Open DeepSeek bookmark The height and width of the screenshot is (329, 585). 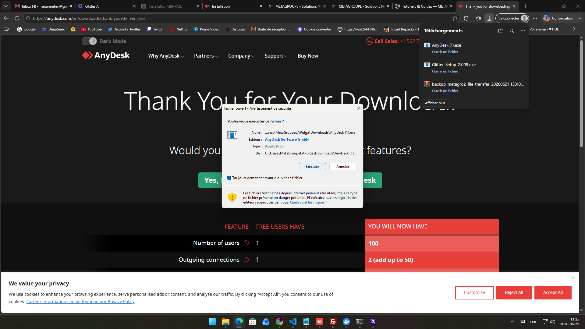tap(53, 29)
